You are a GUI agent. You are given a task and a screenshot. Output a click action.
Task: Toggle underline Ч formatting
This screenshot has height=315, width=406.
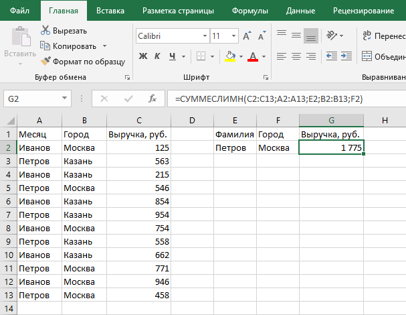(172, 56)
